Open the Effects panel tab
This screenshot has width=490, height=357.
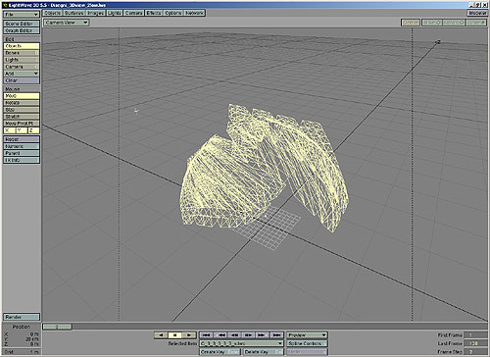154,13
